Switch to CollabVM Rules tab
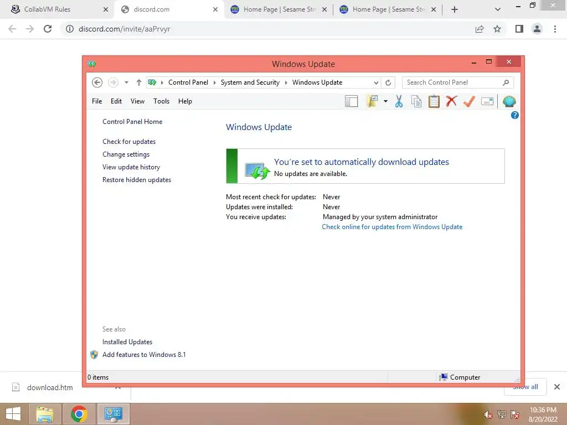This screenshot has width=567, height=425. pos(58,9)
